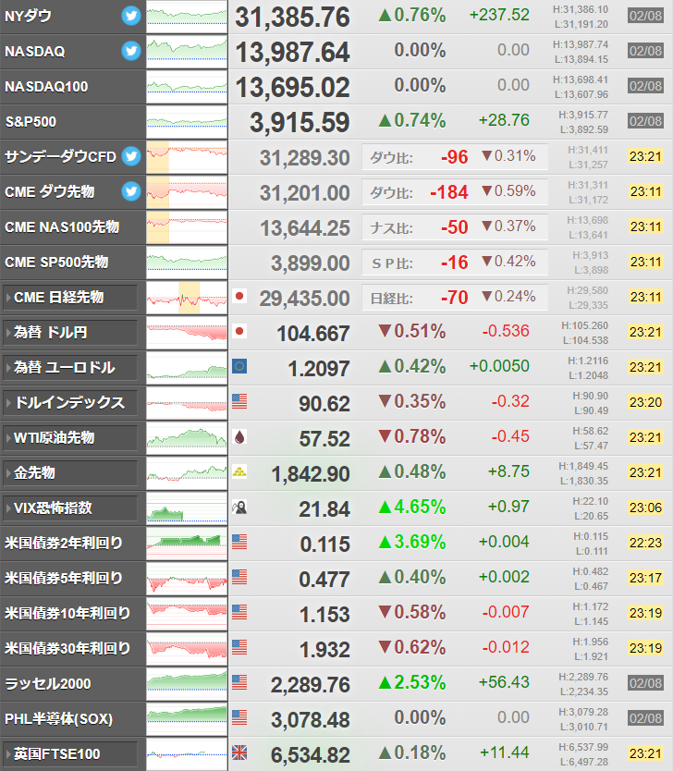The width and height of the screenshot is (673, 771).
Task: Select the EU flag in ユーロドル row
Action: coord(239,366)
